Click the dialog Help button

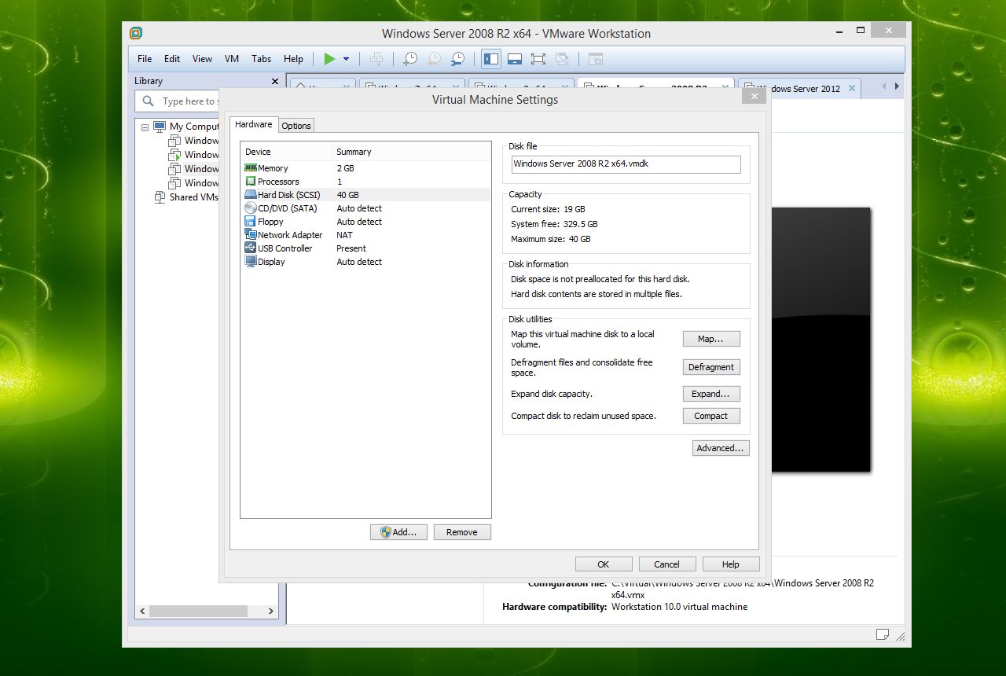[731, 564]
